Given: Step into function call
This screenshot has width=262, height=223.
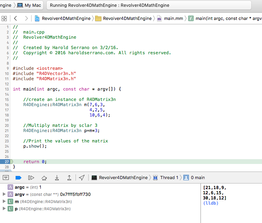Looking at the screenshot, I should click(57, 178).
